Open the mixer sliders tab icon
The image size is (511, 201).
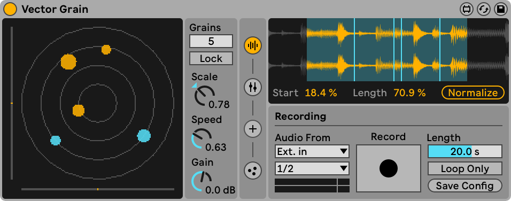253,87
